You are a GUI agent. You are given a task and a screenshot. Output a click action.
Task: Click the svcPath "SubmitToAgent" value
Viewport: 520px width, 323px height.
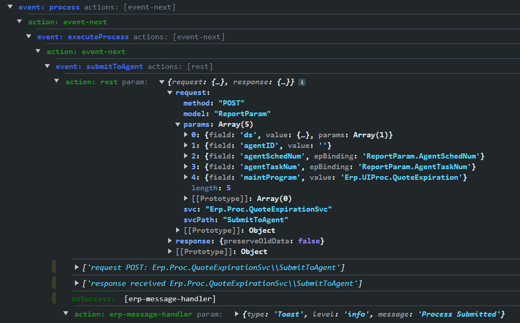(x=256, y=220)
